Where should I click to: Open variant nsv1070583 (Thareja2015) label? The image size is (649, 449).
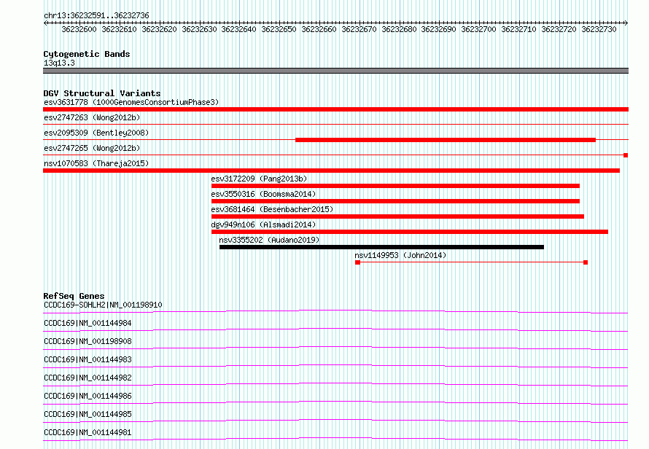(96, 163)
